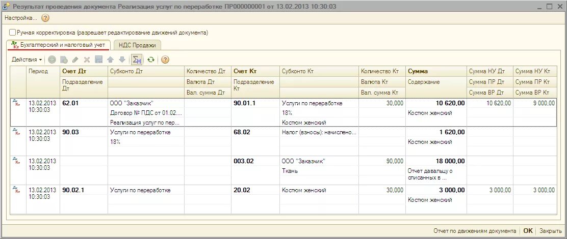
Task: Select the cell Налог (взносы): начислено...
Action: pos(319,132)
